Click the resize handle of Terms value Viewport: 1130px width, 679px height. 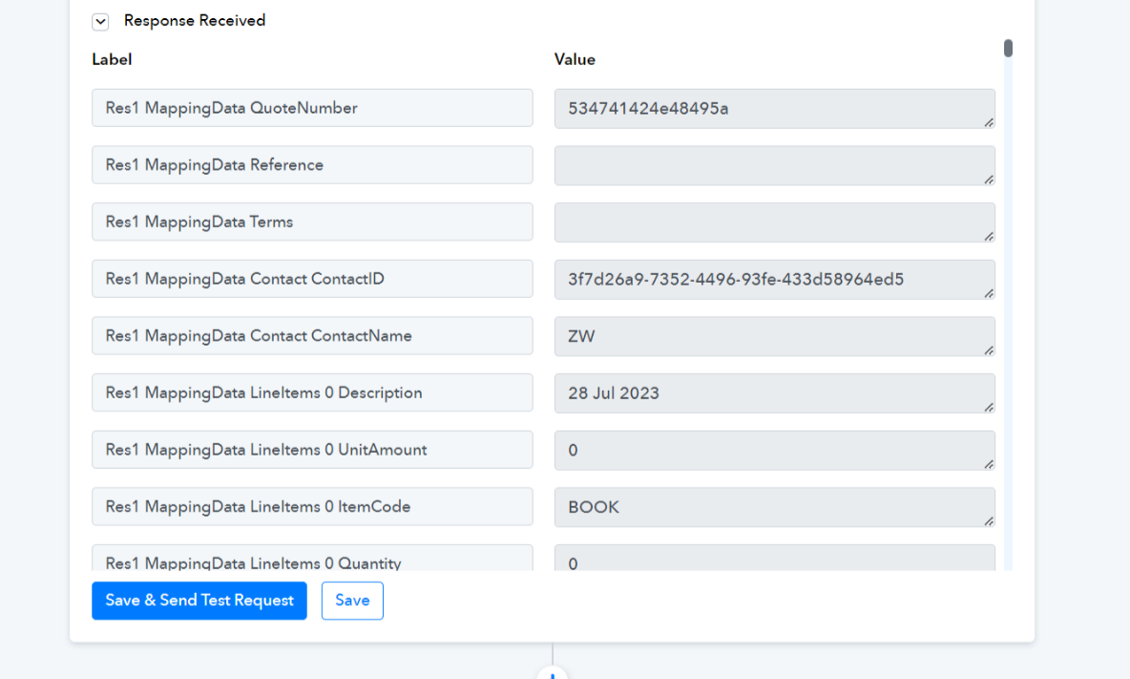[989, 236]
